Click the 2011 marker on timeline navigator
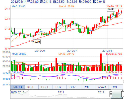Image resolution: width=124 pixels, height=99 pixels. [x=61, y=92]
